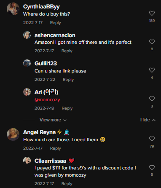Reply to Angel Reyna's question
Viewport: 161px width, 188px height.
click(x=56, y=148)
